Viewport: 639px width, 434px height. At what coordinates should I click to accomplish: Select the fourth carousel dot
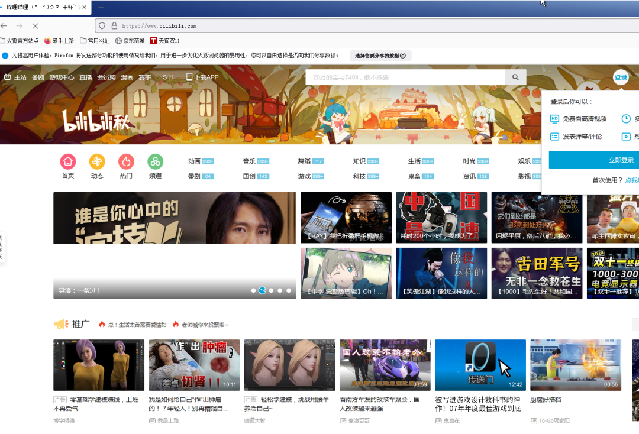tap(280, 291)
